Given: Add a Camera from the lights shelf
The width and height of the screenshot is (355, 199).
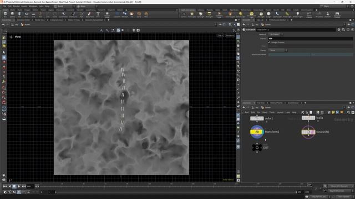Looking at the screenshot, I should (x=184, y=15).
